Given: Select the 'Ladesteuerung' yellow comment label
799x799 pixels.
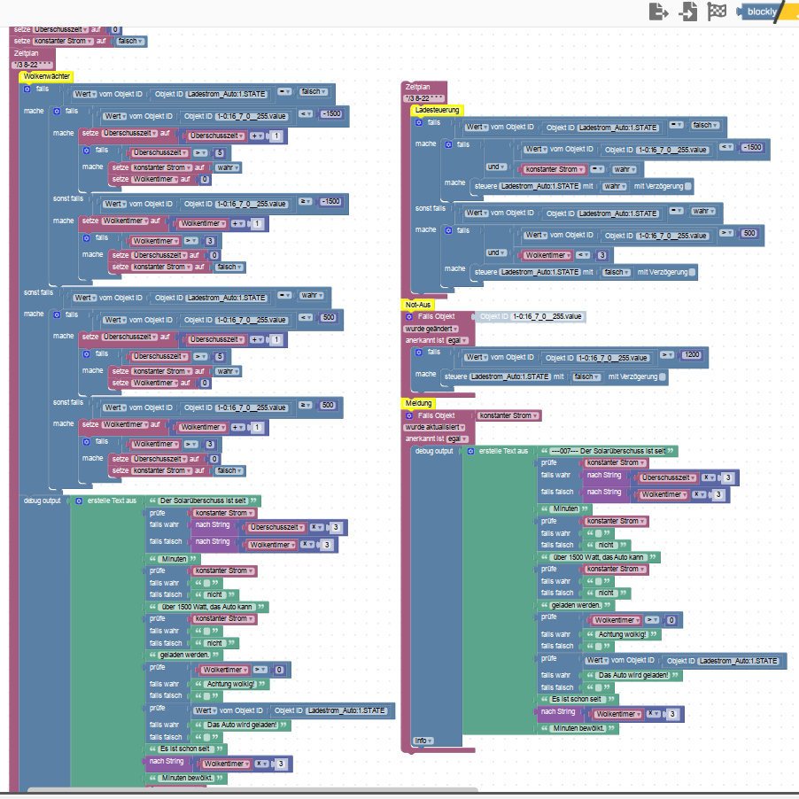Looking at the screenshot, I should point(438,110).
